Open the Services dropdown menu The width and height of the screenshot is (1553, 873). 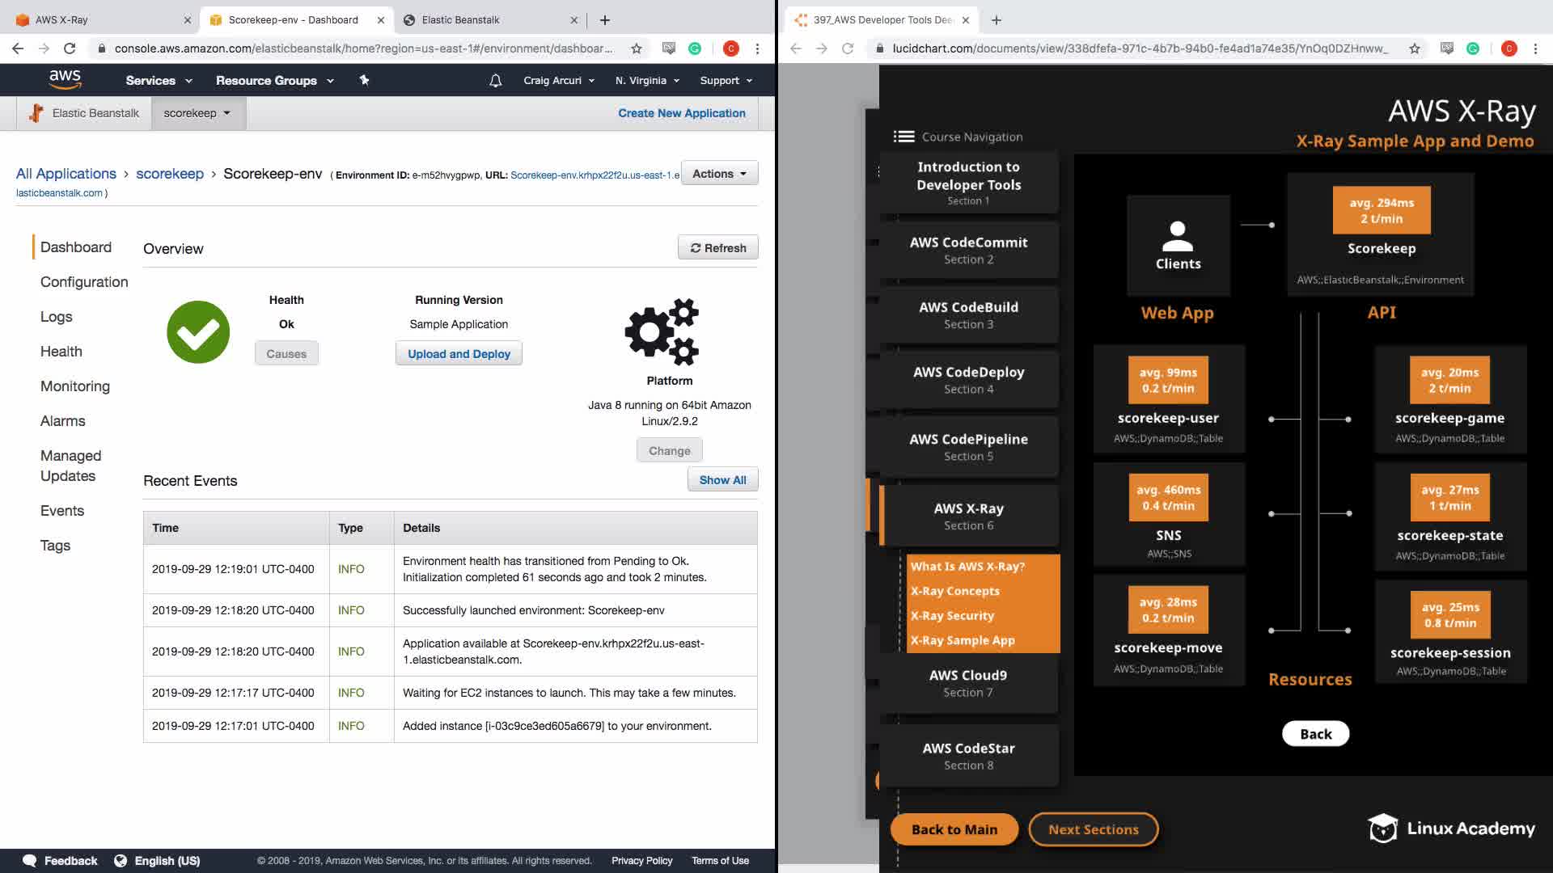point(159,81)
